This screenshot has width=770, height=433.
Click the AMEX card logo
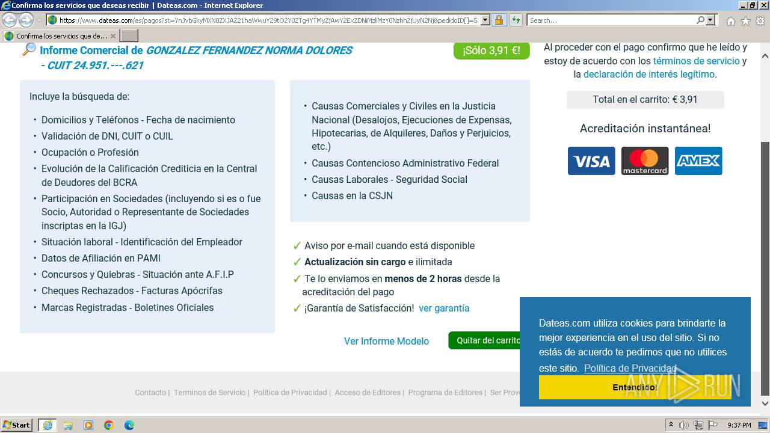pyautogui.click(x=698, y=161)
